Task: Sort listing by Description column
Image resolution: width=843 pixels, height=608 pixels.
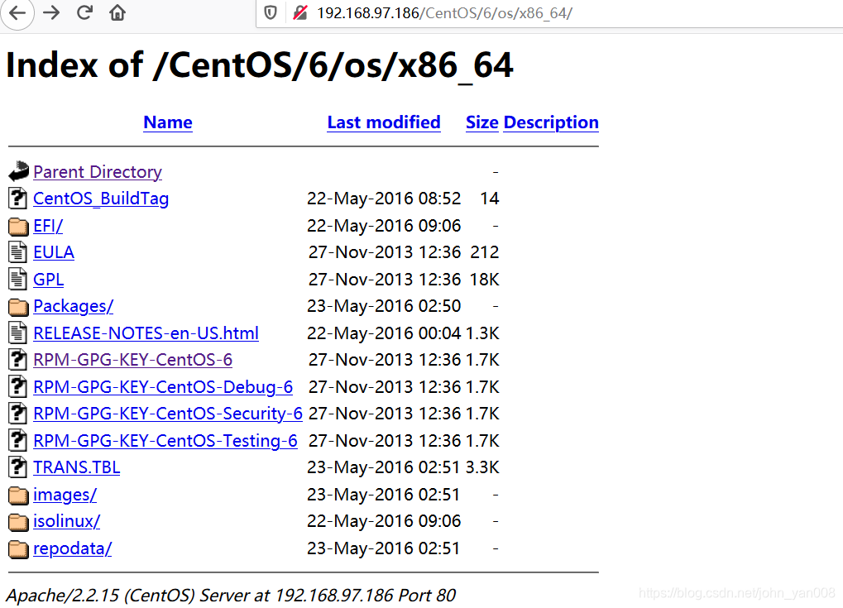Action: click(x=551, y=122)
